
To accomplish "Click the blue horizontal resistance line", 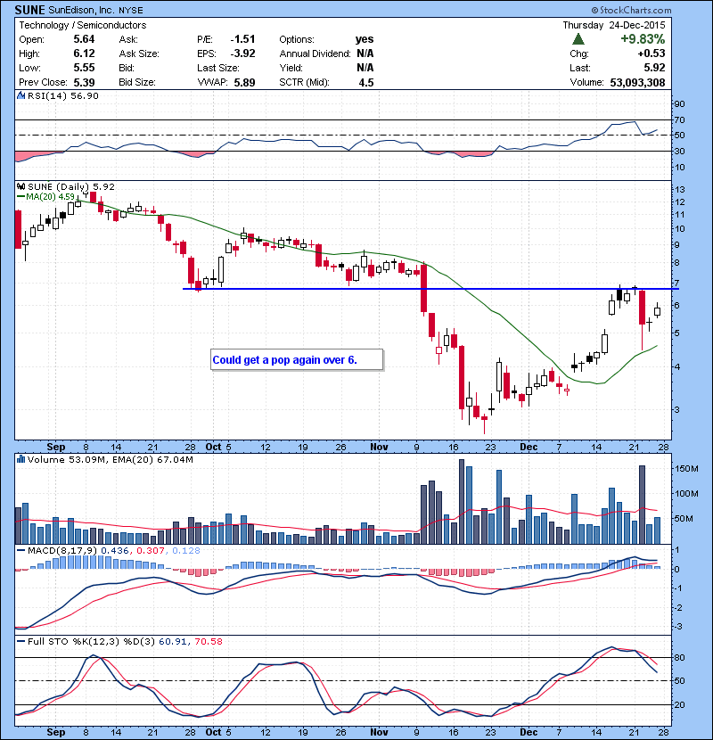I will (x=430, y=289).
